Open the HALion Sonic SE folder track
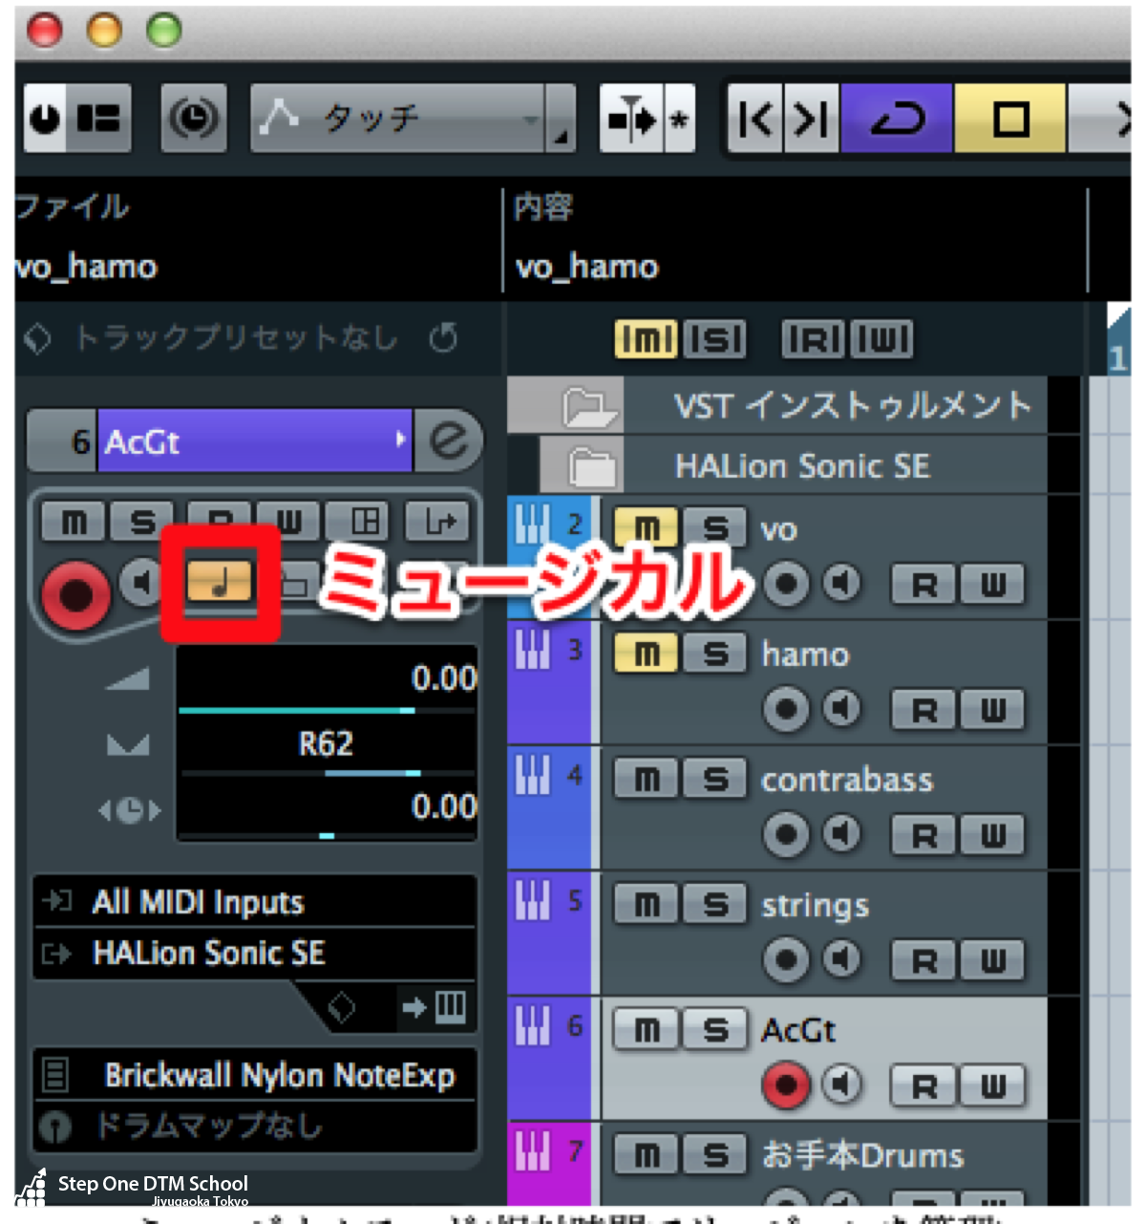1146x1224 pixels. 592,467
